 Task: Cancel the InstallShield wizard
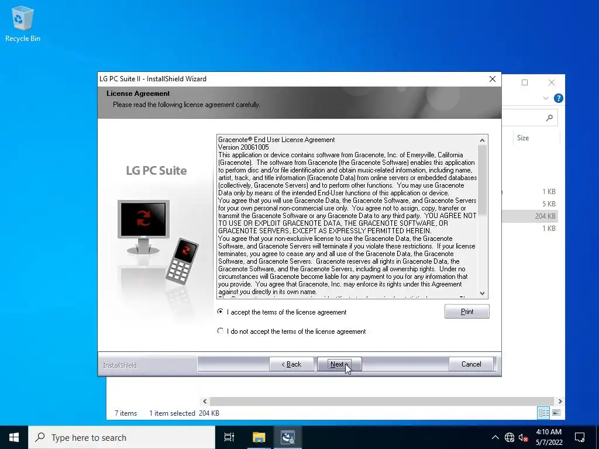tap(471, 364)
